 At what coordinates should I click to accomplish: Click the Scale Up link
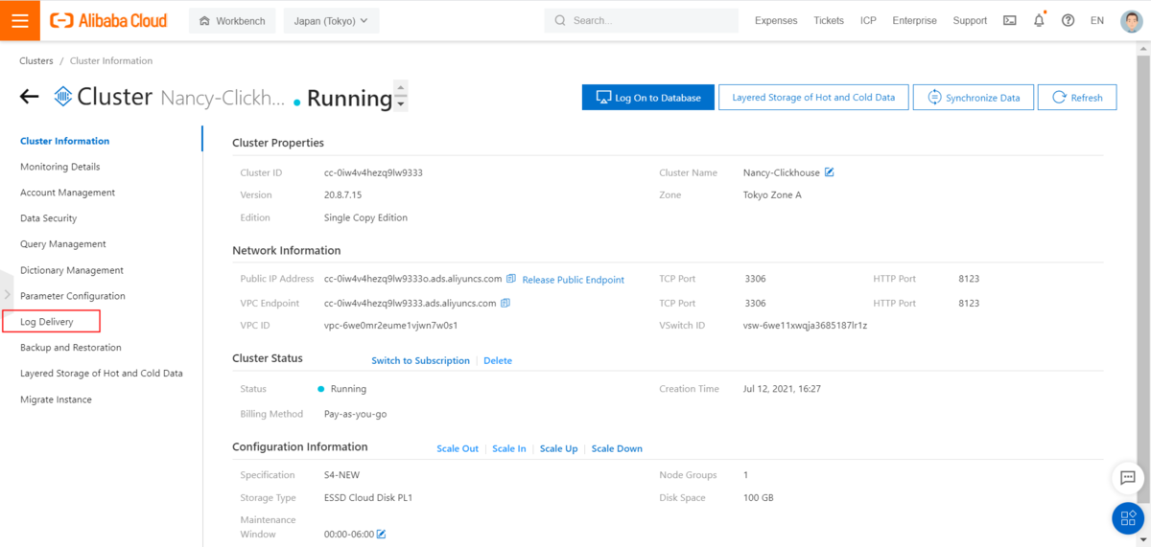coord(559,448)
